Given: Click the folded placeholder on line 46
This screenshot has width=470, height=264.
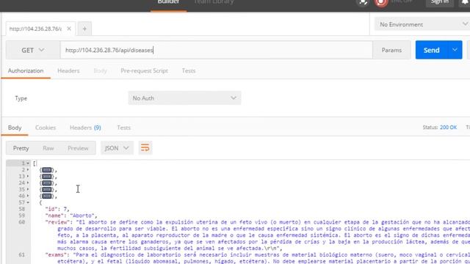Looking at the screenshot, I should [x=47, y=196].
